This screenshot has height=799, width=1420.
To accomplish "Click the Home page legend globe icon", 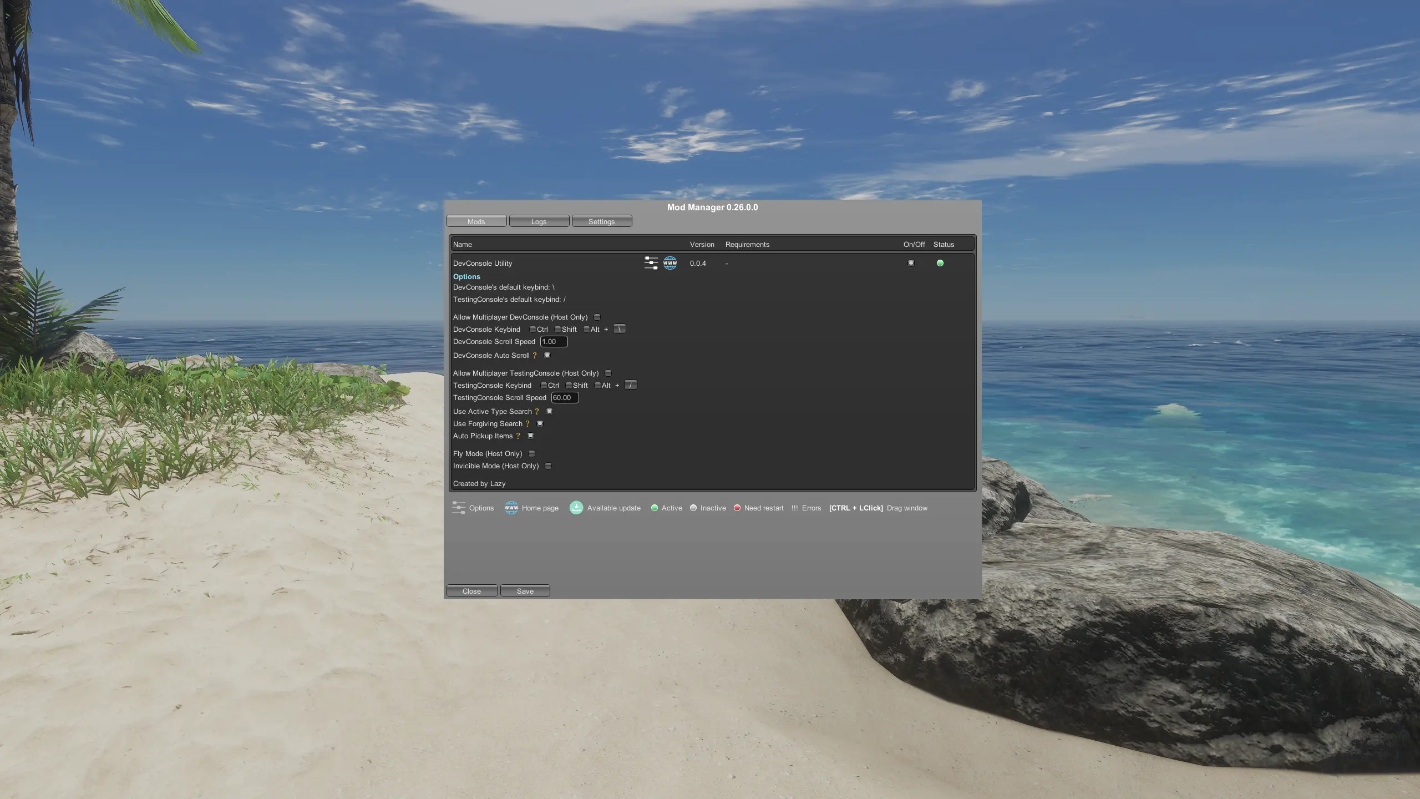I will (x=511, y=508).
